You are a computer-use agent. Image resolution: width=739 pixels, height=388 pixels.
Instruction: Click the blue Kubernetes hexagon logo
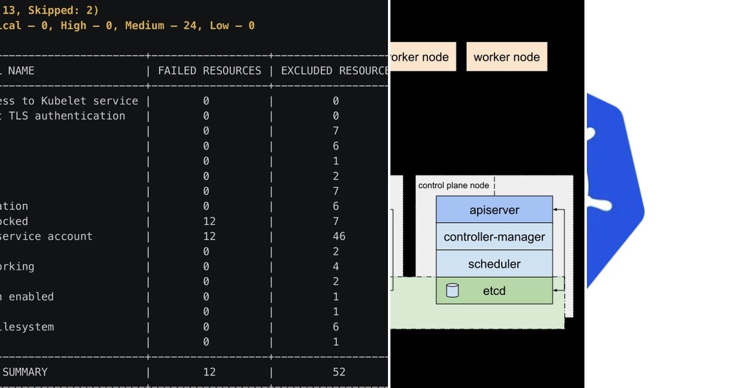(616, 191)
